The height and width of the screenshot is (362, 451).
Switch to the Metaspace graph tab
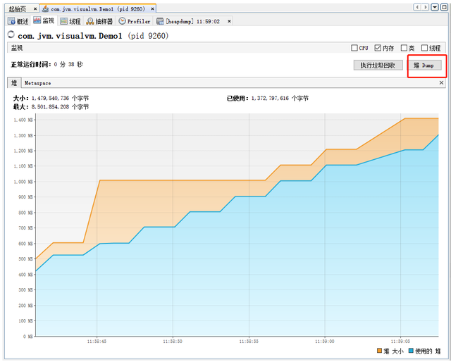tap(37, 82)
